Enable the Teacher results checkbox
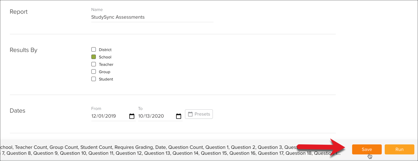This screenshot has height=161, width=418. pyautogui.click(x=93, y=64)
